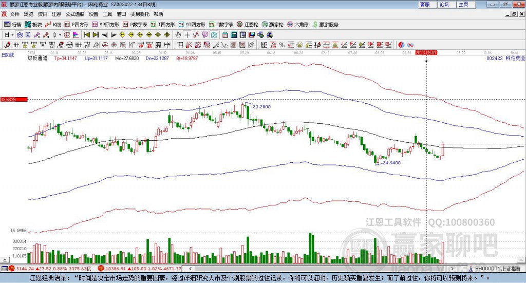
Task: Click the 深 Shenzhen index status entry
Action: pos(140,269)
